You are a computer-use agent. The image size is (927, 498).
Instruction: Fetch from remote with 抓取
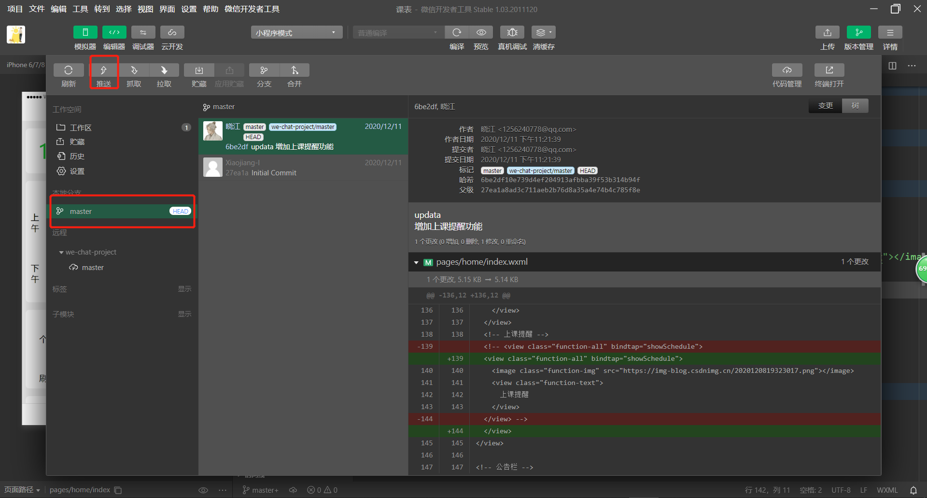click(x=134, y=70)
